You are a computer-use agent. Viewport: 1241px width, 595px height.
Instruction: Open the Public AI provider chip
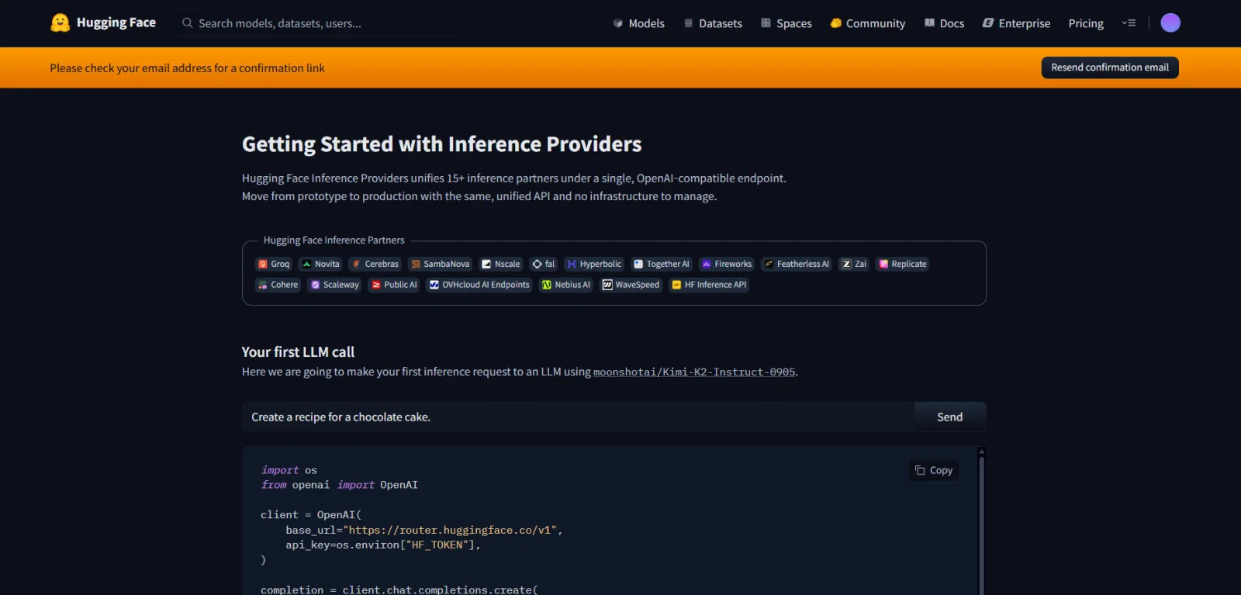(394, 285)
